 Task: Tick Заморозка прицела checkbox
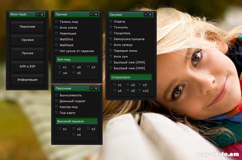(111, 39)
